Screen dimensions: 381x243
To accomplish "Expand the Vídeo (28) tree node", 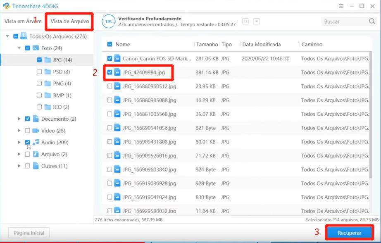I will click(x=19, y=131).
